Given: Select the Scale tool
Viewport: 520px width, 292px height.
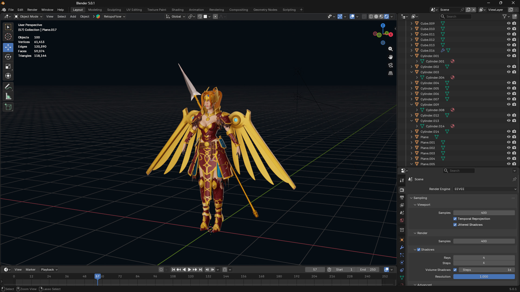Looking at the screenshot, I should [8, 67].
